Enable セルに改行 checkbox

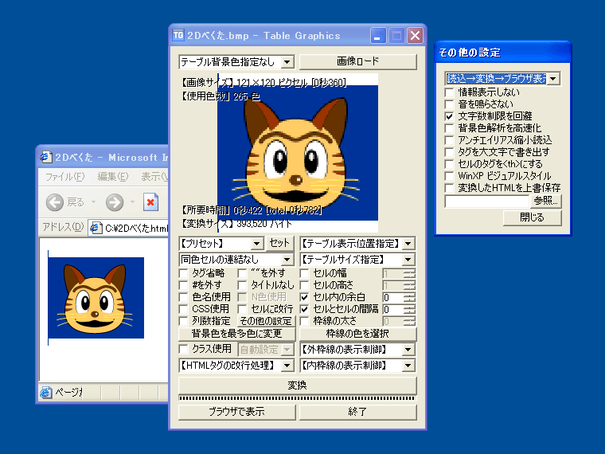(242, 309)
